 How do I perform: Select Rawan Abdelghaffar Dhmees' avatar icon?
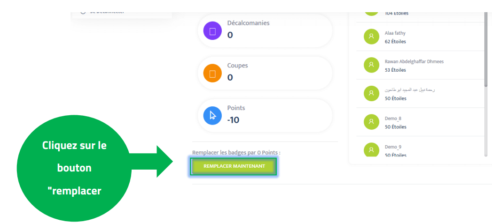(x=371, y=65)
